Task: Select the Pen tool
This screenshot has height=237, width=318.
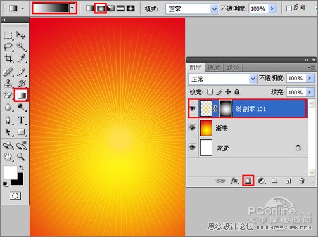Action: [8, 120]
